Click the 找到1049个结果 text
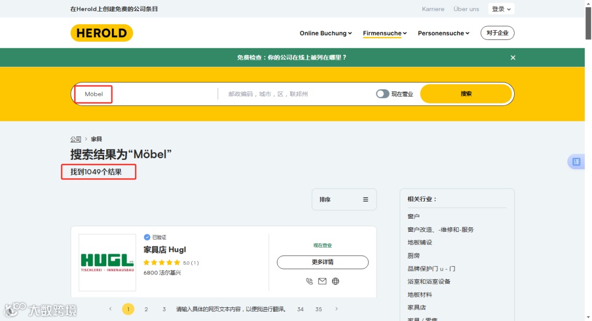This screenshot has width=592, height=321. click(96, 172)
